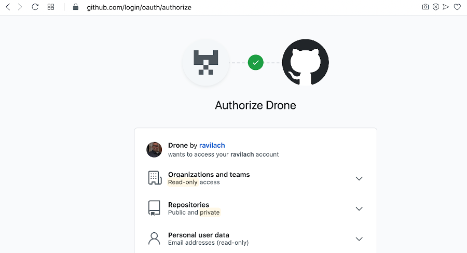The width and height of the screenshot is (467, 253).
Task: Click the Public and private description
Action: point(194,213)
